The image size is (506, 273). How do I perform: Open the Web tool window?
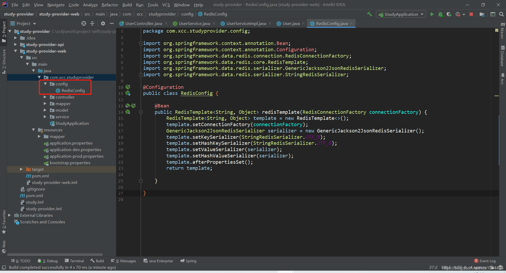tap(4, 247)
